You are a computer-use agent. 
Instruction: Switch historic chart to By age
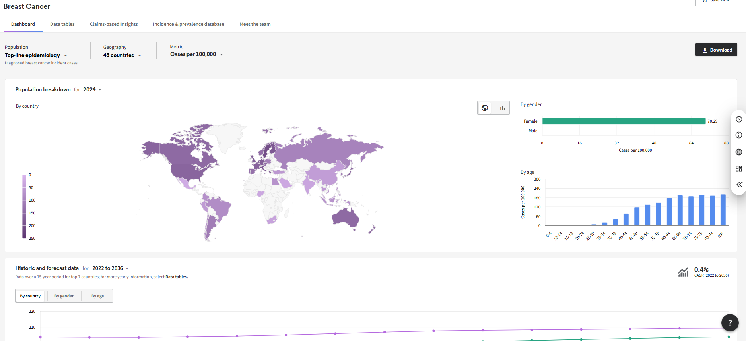[97, 296]
